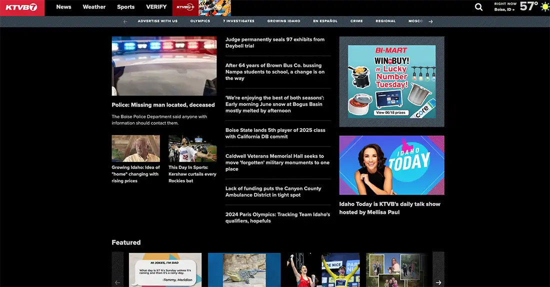Open the KTVB7+ streaming icon
The height and width of the screenshot is (287, 550).
(x=185, y=7)
